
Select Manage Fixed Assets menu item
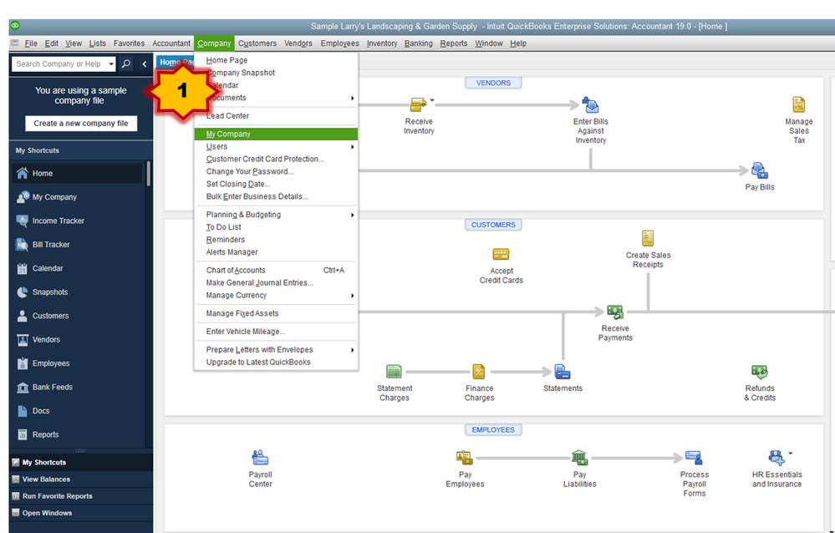click(x=276, y=313)
